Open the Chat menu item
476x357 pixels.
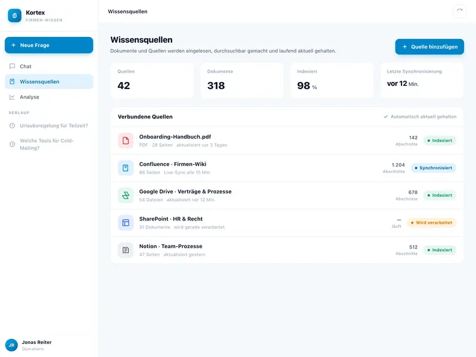pyautogui.click(x=49, y=66)
